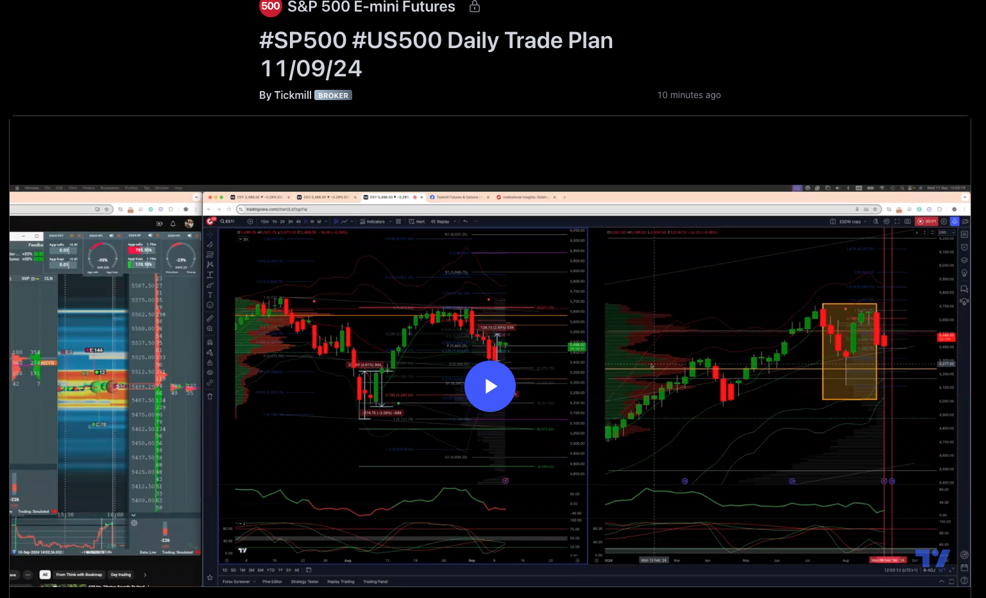The image size is (986, 598).
Task: Open the Trading Panel tab at the chart bottom
Action: (375, 581)
